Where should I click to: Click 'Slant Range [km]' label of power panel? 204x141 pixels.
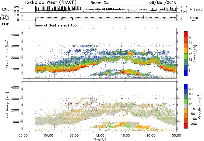tap(7, 54)
